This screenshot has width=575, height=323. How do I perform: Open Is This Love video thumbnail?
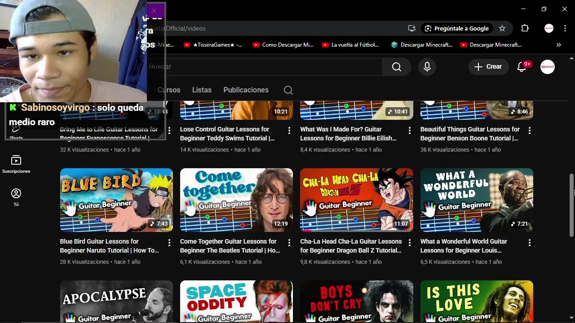tap(477, 301)
